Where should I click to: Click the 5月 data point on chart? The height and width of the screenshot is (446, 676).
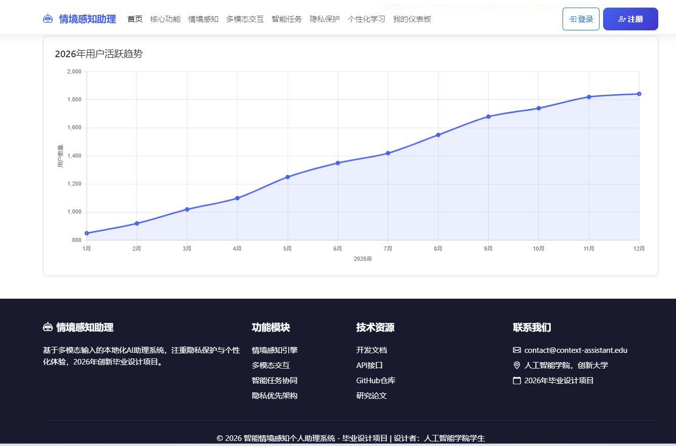pos(288,177)
